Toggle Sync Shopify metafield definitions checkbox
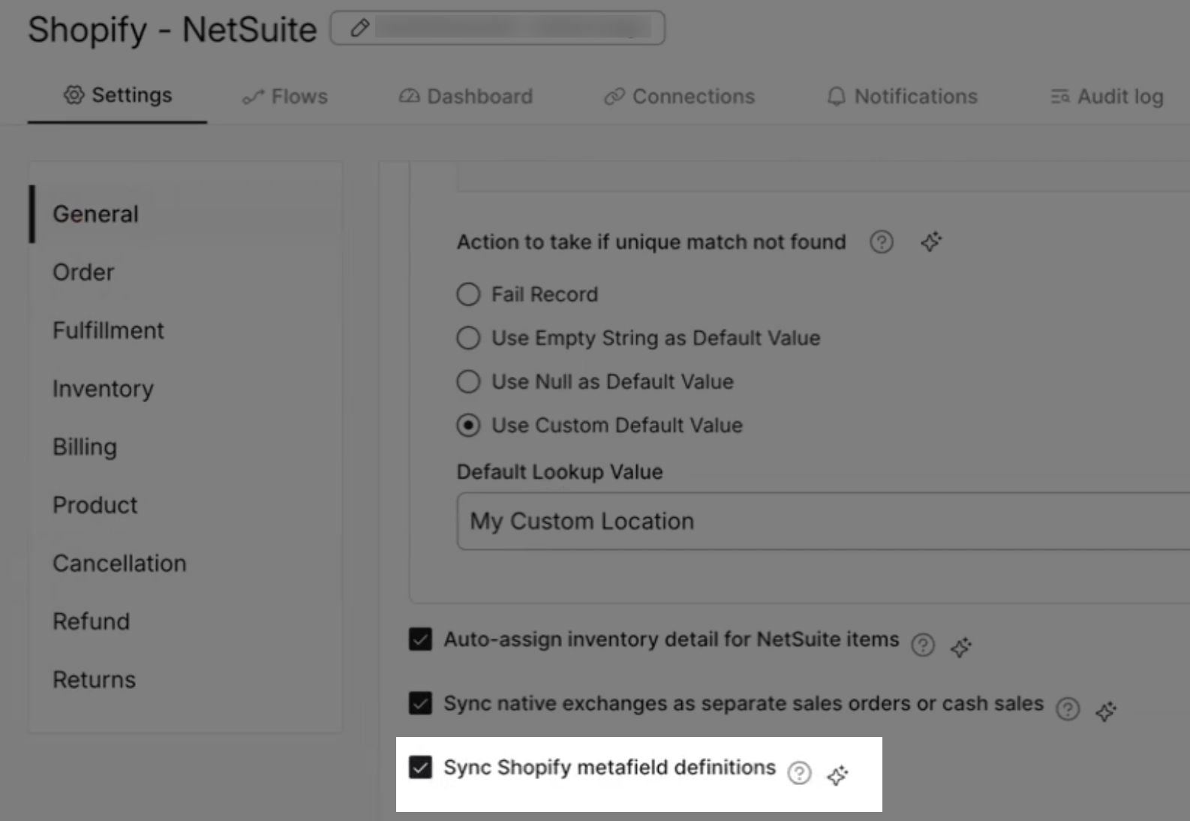The width and height of the screenshot is (1190, 821). [420, 768]
